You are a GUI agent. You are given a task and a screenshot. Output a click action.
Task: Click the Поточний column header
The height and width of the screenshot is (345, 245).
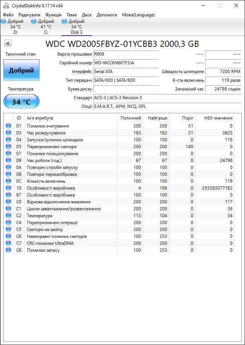tap(130, 118)
